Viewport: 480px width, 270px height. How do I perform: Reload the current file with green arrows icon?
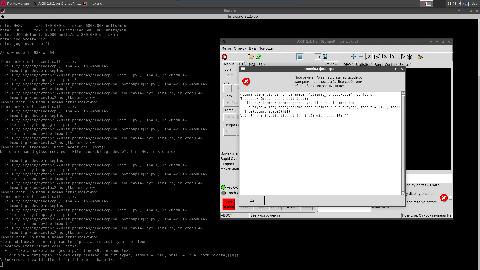coord(259,57)
